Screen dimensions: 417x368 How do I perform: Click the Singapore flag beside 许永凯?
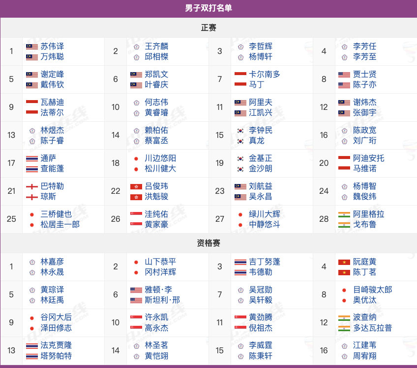click(136, 317)
